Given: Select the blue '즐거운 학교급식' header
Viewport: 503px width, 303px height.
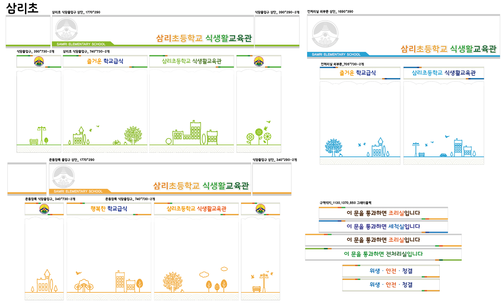Looking at the screenshot, I should pyautogui.click(x=358, y=73).
